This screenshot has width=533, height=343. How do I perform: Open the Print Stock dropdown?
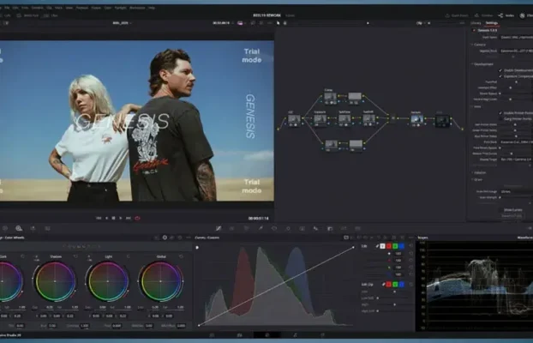[516, 142]
